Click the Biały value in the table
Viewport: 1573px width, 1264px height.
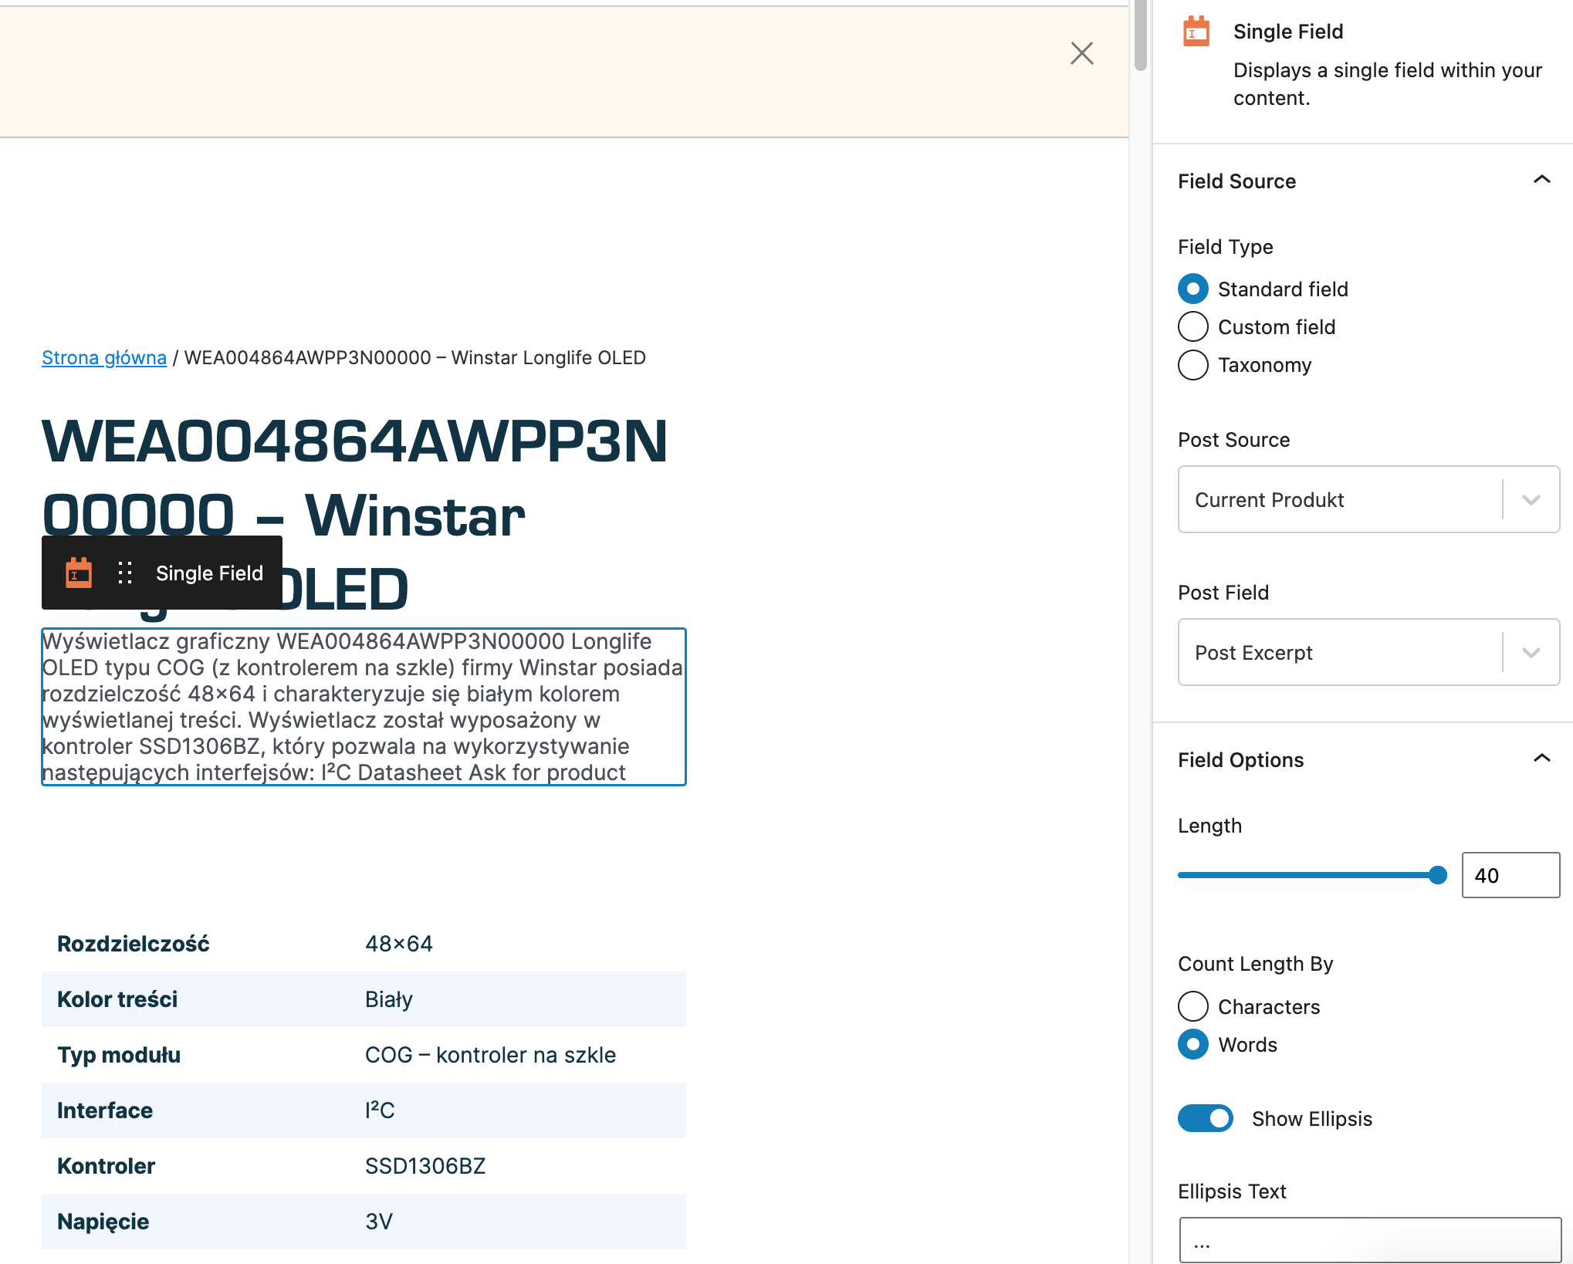(x=389, y=999)
